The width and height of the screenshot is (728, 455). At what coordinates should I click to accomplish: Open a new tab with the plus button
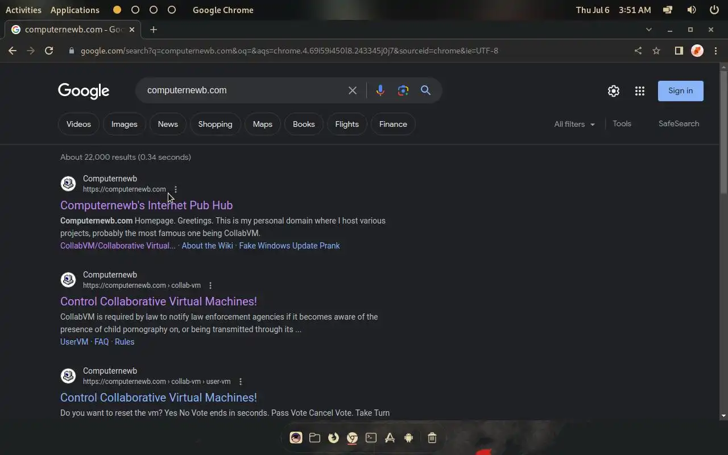click(154, 30)
